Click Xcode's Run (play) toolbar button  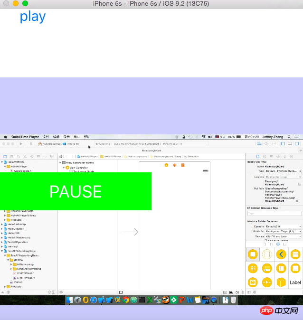click(x=21, y=144)
